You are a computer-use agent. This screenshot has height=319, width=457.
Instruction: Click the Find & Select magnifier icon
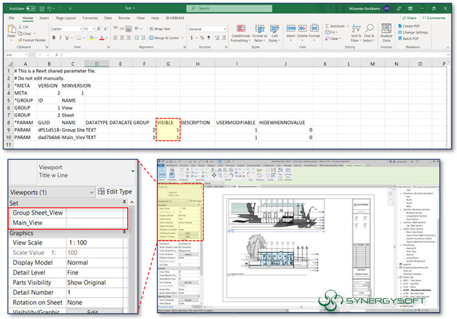[x=369, y=29]
